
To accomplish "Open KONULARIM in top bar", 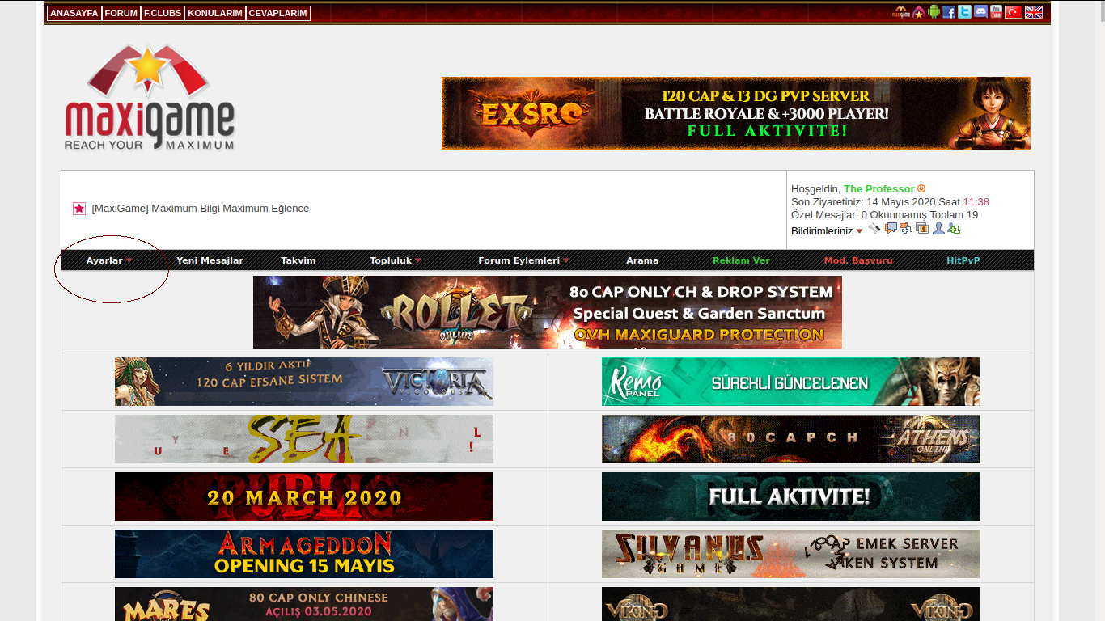I will pyautogui.click(x=215, y=13).
